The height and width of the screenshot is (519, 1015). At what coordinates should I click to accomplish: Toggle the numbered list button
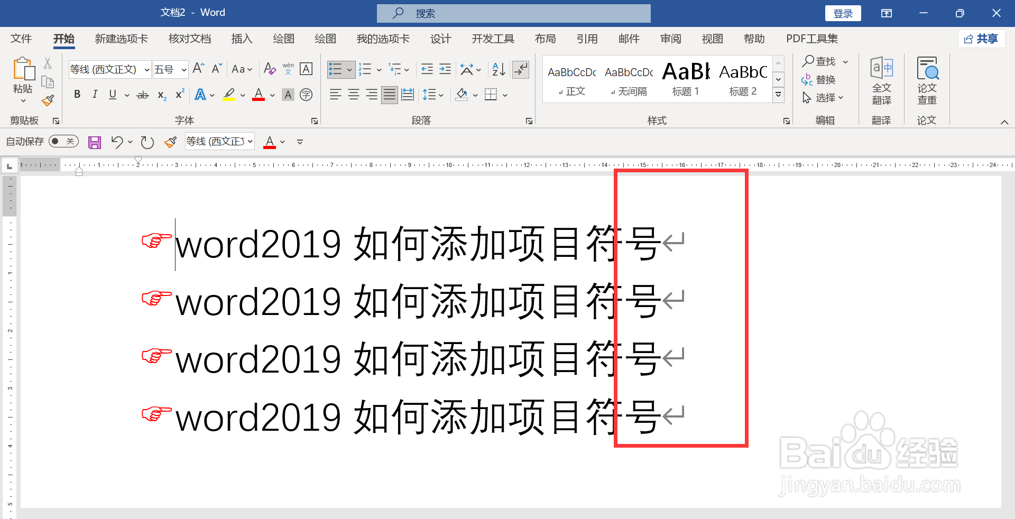click(365, 69)
